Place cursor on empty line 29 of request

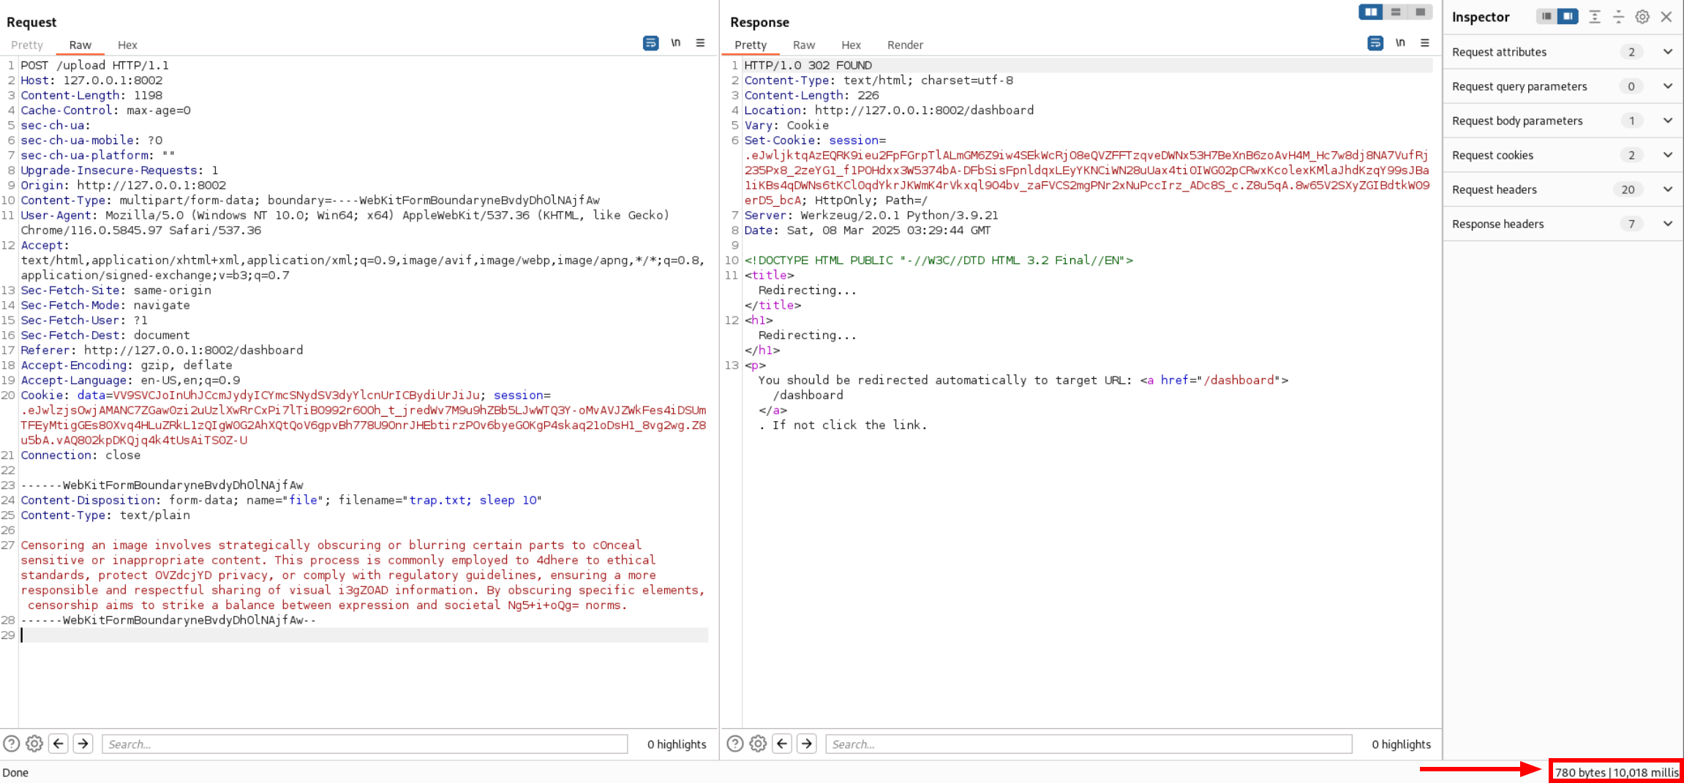364,635
